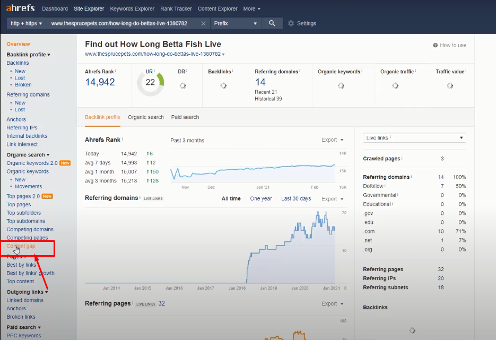Viewport: 496px width, 340px height.
Task: Open the Prefix mode dropdown
Action: (236, 23)
